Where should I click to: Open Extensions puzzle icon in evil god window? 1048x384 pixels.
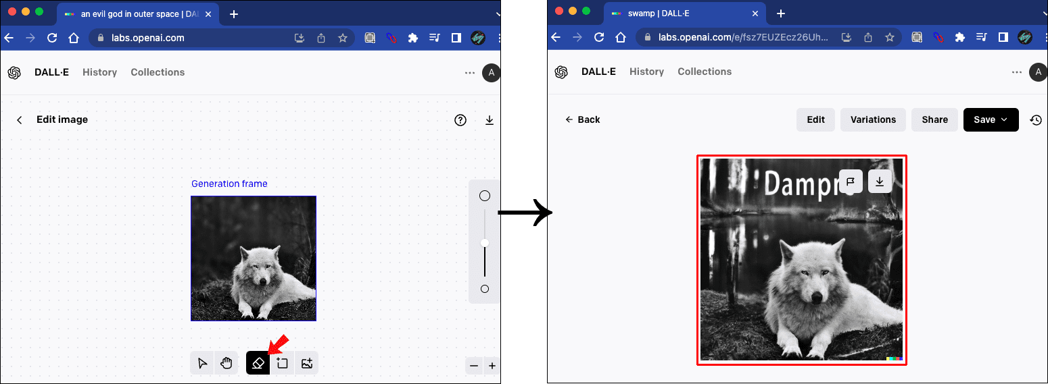412,38
